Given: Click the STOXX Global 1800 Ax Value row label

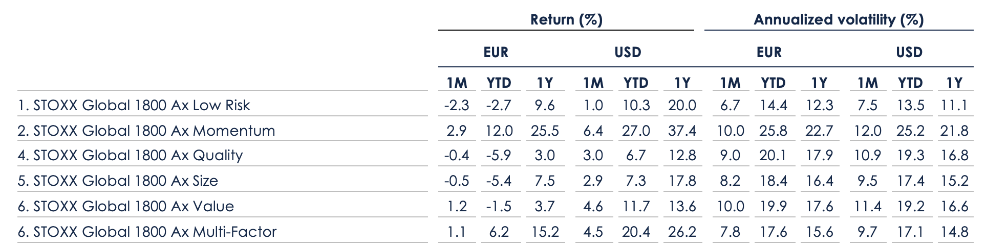Looking at the screenshot, I should (125, 207).
